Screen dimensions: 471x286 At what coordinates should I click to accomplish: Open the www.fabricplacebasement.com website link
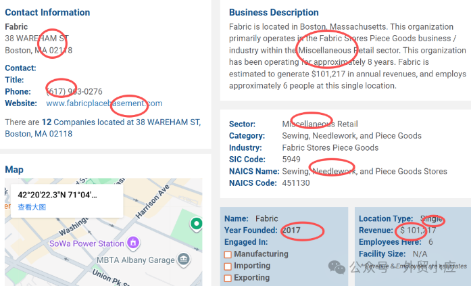pyautogui.click(x=104, y=103)
